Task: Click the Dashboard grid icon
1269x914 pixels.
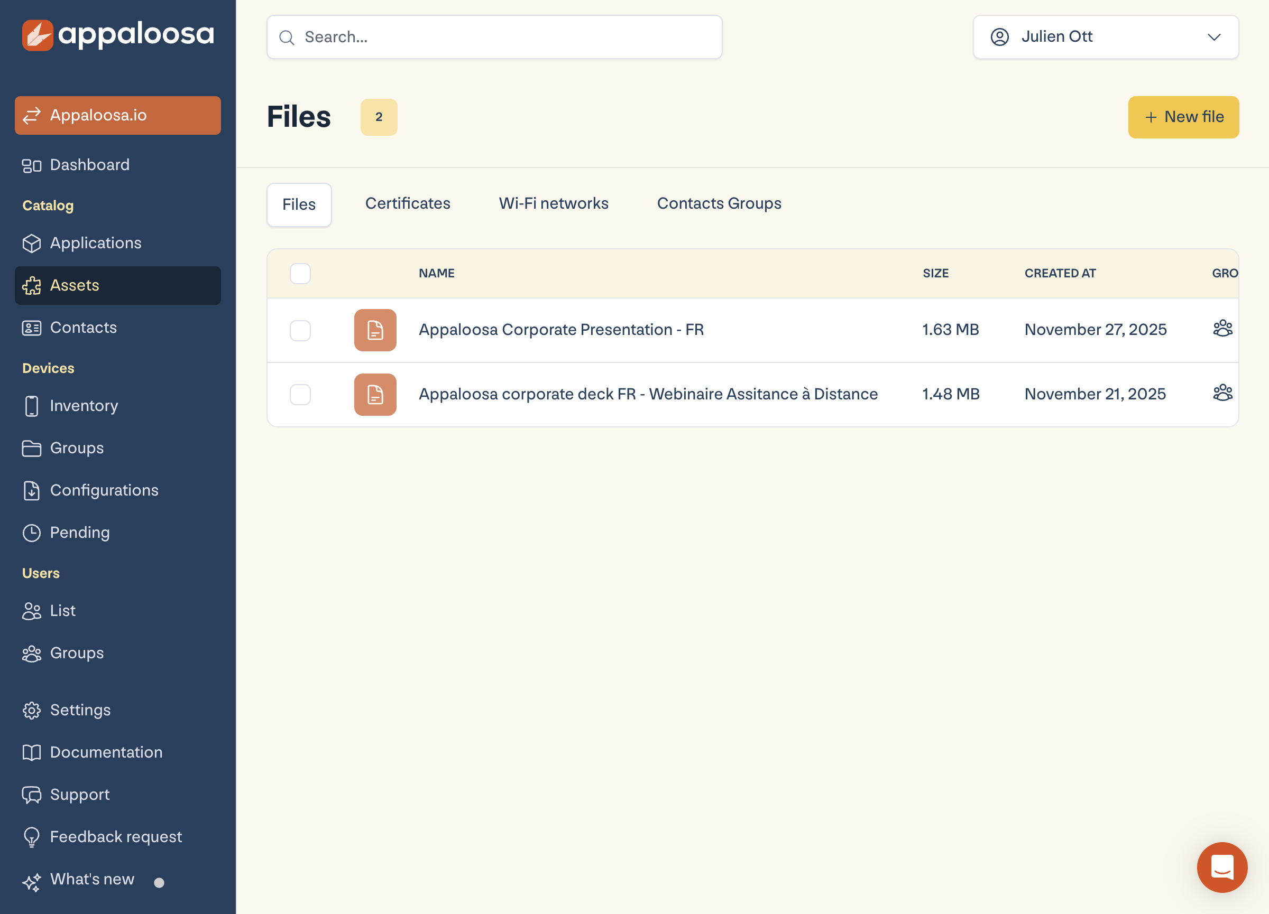Action: [32, 165]
